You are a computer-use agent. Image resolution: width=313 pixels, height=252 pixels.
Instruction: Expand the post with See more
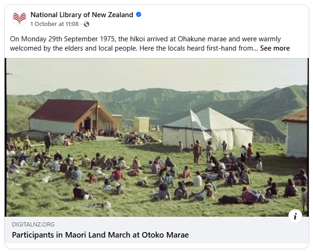pos(274,48)
